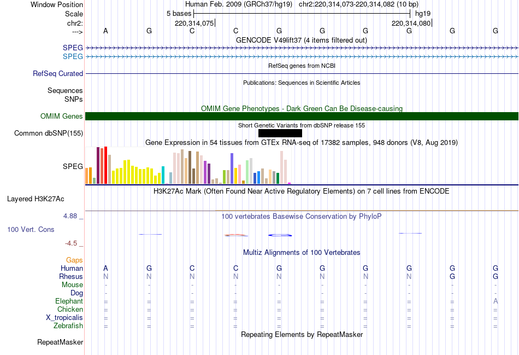Viewport: 519px width, 355px height.
Task: Click the Gene Expression in 54 tissues title
Action: click(x=302, y=143)
